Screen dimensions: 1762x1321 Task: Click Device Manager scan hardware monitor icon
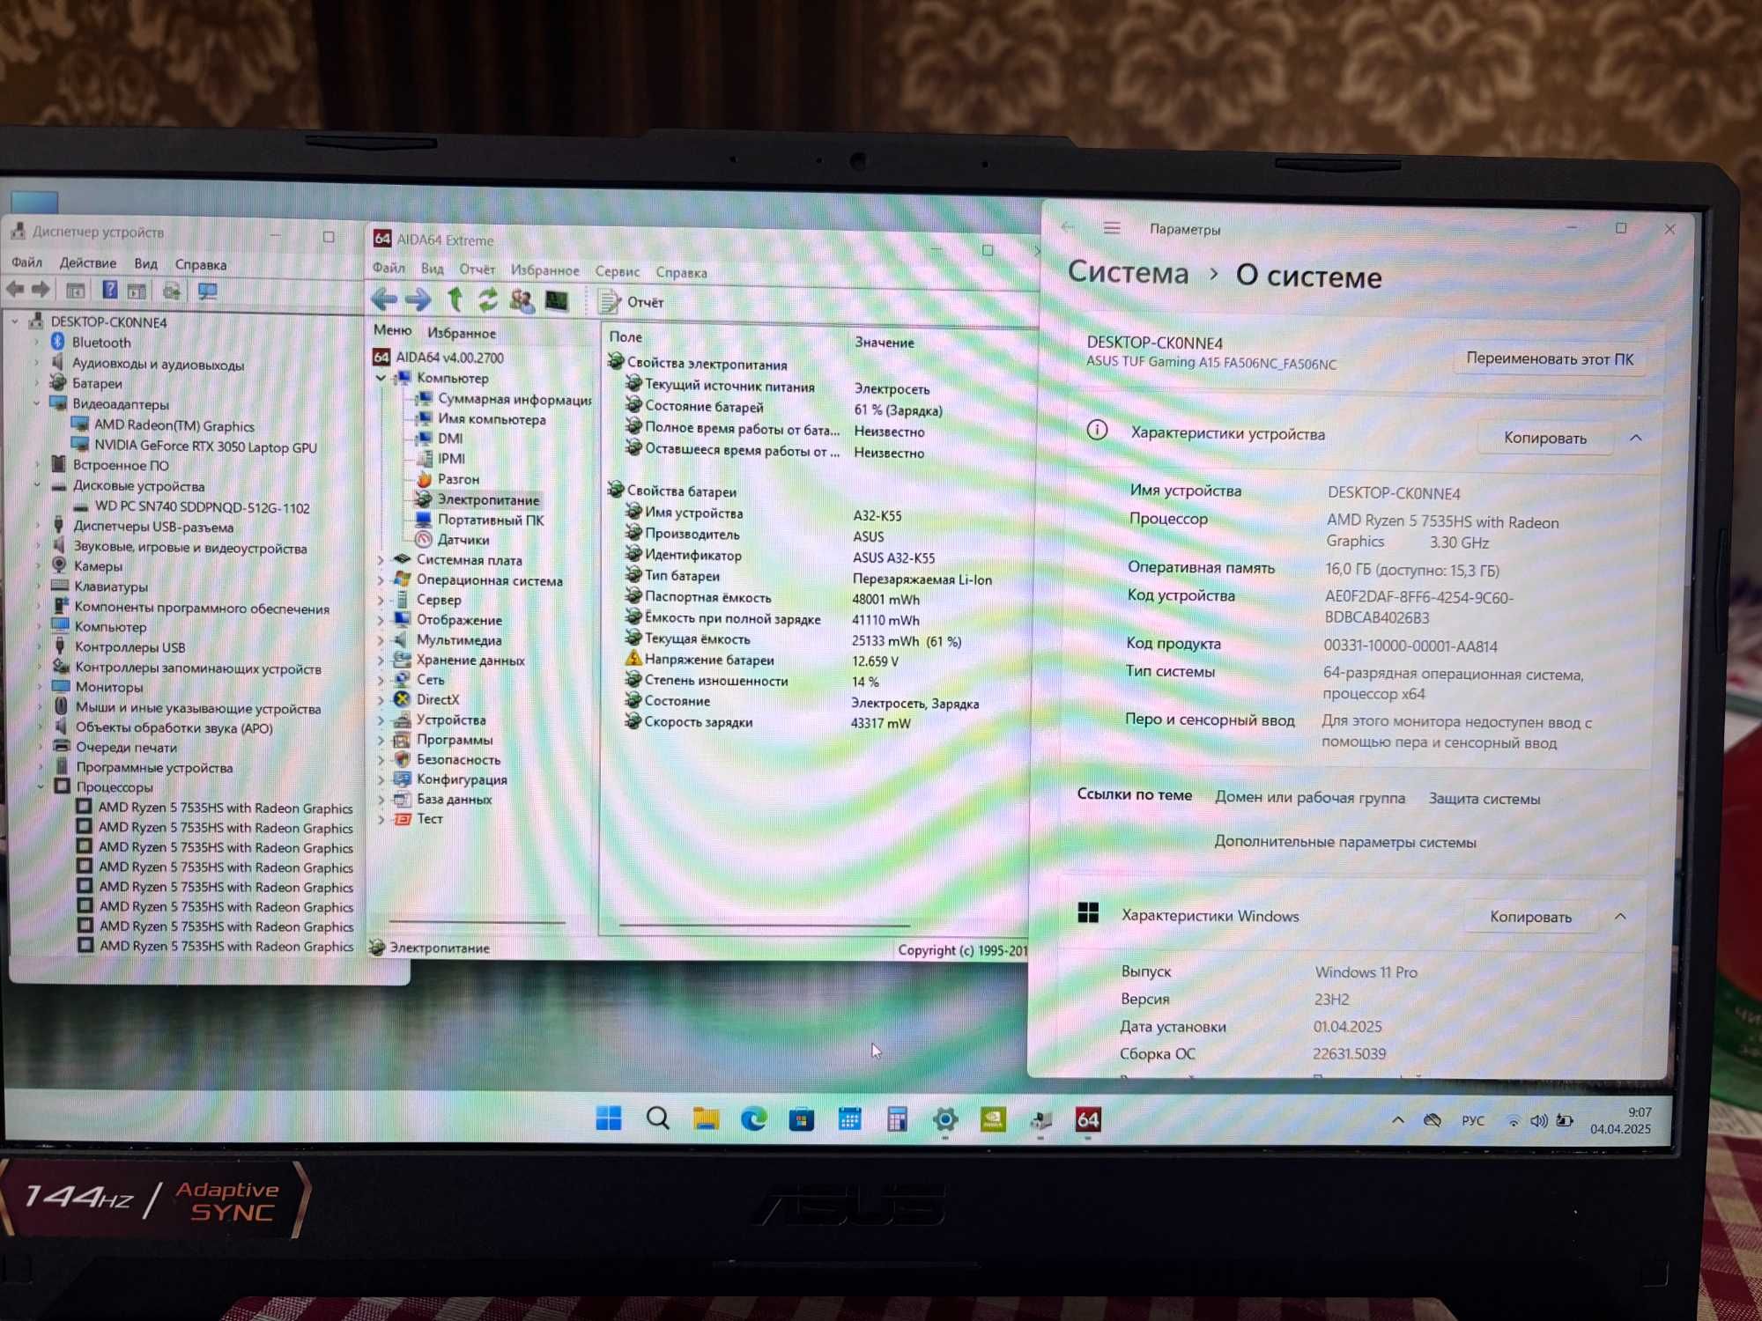pyautogui.click(x=207, y=291)
